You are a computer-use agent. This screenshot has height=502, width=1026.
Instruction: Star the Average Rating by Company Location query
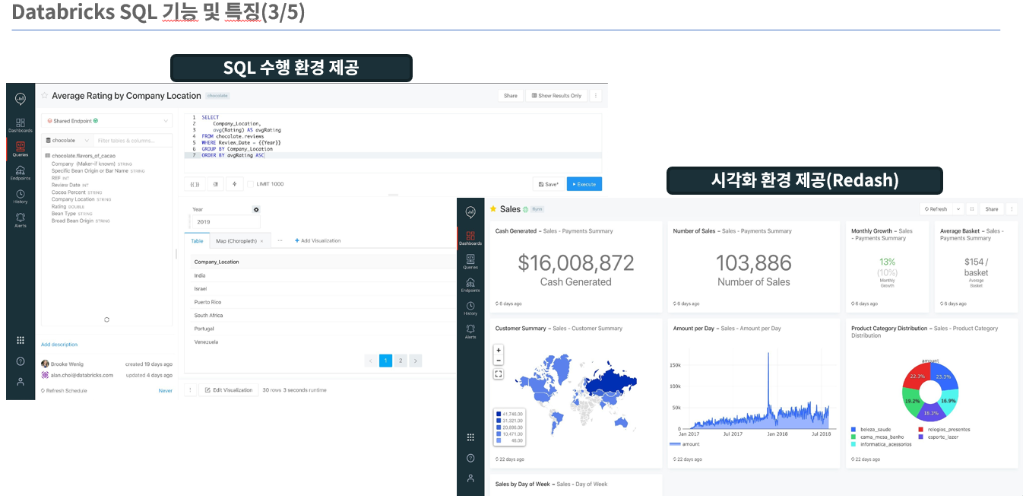[45, 96]
